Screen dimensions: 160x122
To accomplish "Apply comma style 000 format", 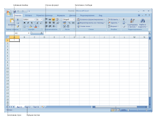I will pos(73,23).
